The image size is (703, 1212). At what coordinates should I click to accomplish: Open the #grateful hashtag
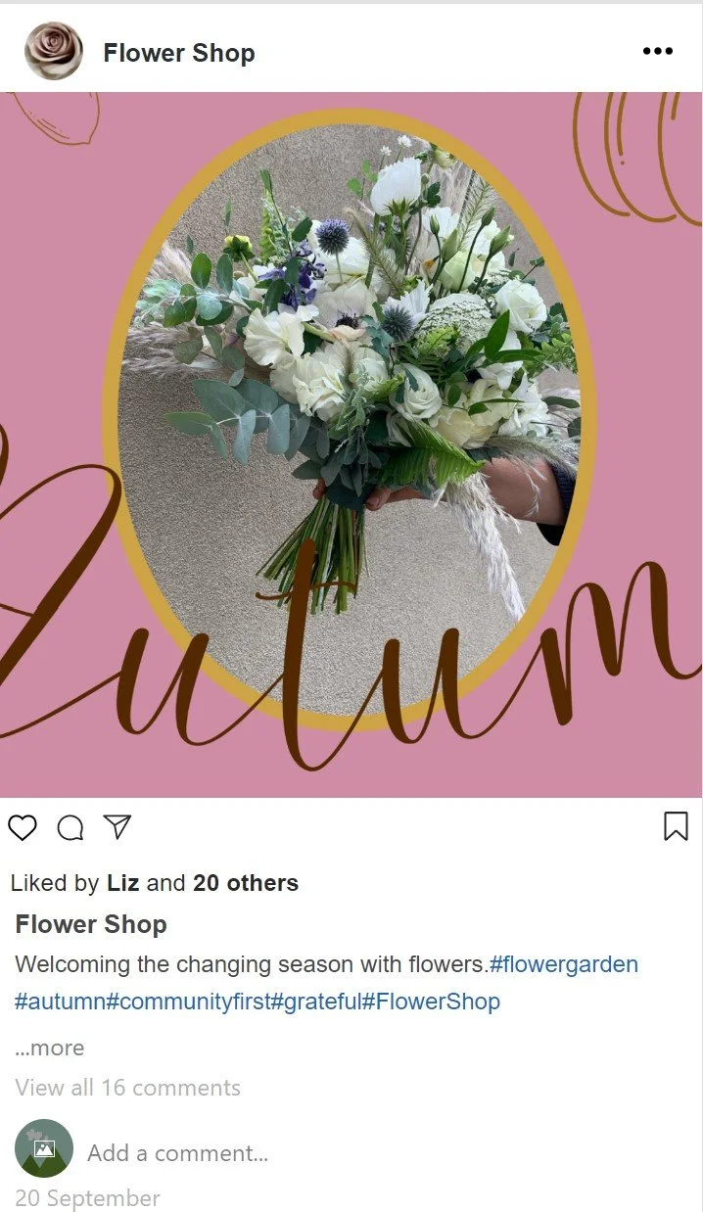point(316,1002)
